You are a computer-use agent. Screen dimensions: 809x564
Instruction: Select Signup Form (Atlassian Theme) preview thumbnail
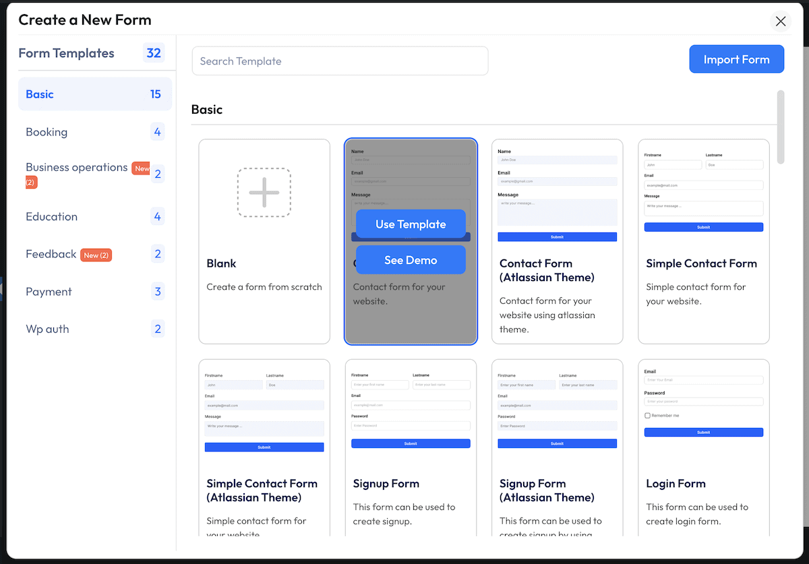click(x=557, y=410)
